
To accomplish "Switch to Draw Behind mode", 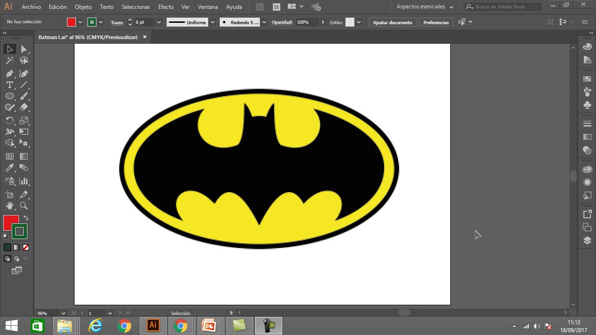I will [x=17, y=259].
